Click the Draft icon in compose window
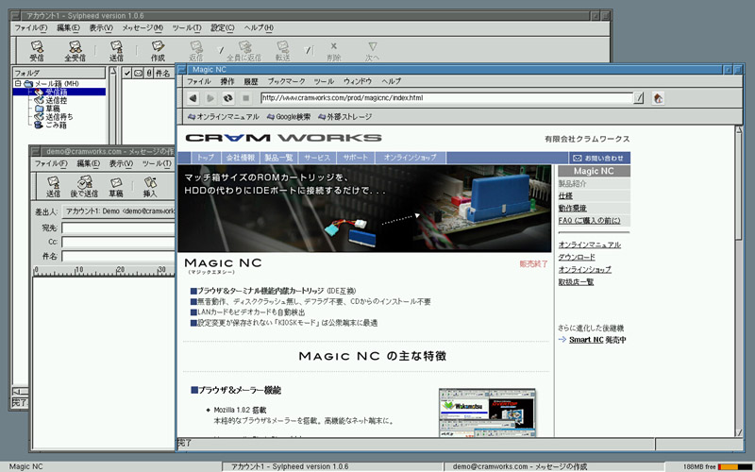 point(115,186)
